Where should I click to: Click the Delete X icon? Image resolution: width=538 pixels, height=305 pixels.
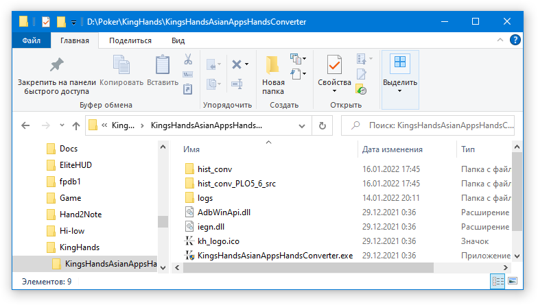pos(236,64)
